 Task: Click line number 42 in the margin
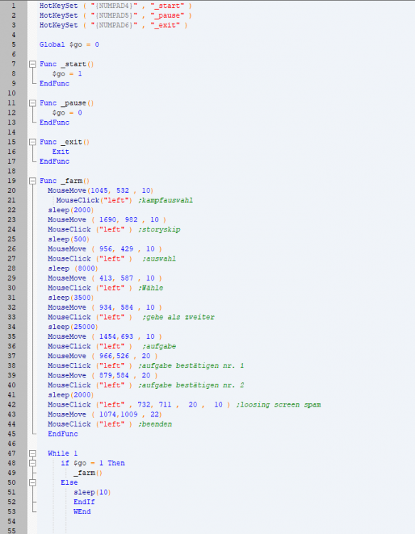[x=11, y=404]
